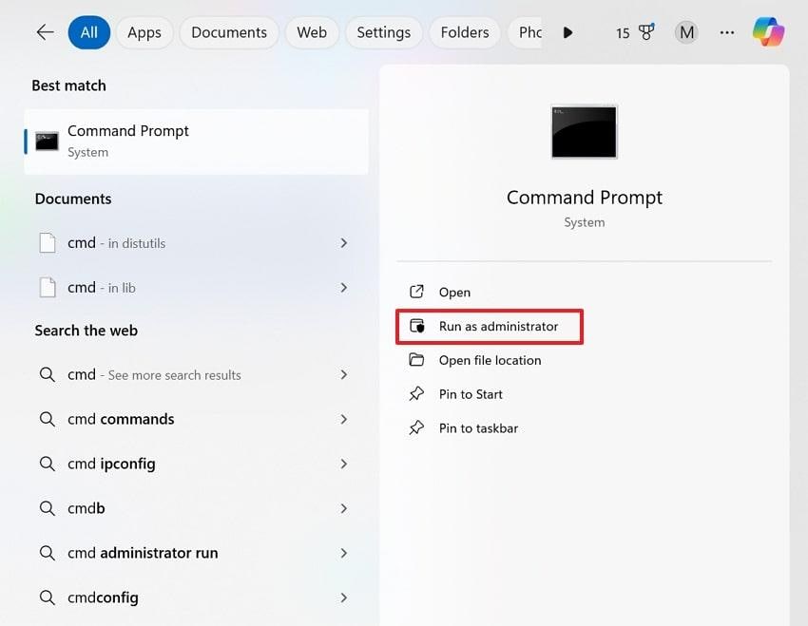The image size is (808, 626).
Task: Expand chevron for cmdb suggestion
Action: (344, 508)
